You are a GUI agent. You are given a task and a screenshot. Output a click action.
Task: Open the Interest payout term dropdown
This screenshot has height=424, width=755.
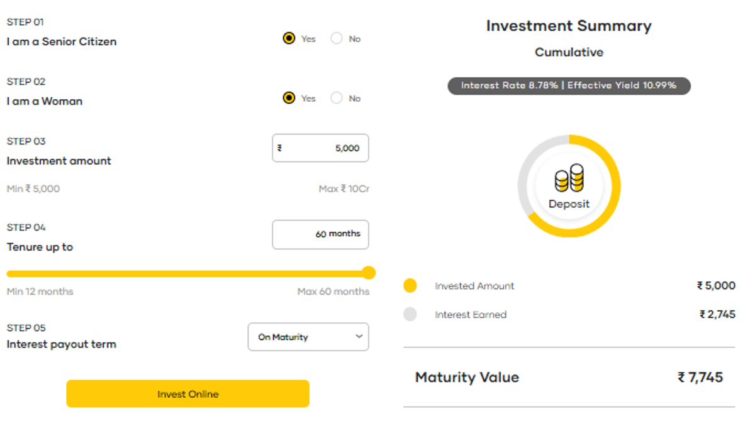[308, 337]
